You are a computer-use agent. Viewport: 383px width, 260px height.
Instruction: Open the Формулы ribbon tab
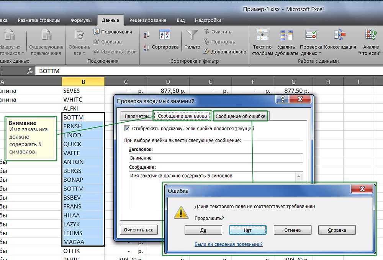81,20
